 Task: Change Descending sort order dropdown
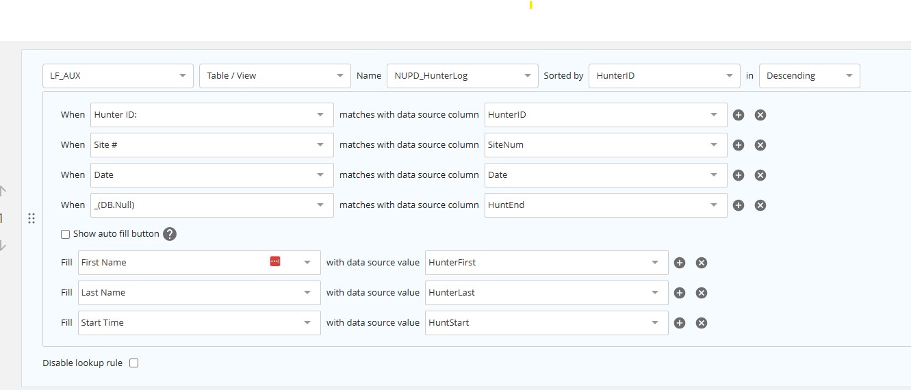pos(810,76)
